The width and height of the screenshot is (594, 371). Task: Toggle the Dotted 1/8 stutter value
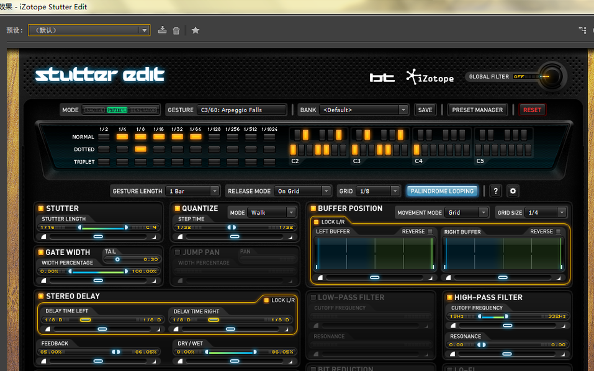140,149
